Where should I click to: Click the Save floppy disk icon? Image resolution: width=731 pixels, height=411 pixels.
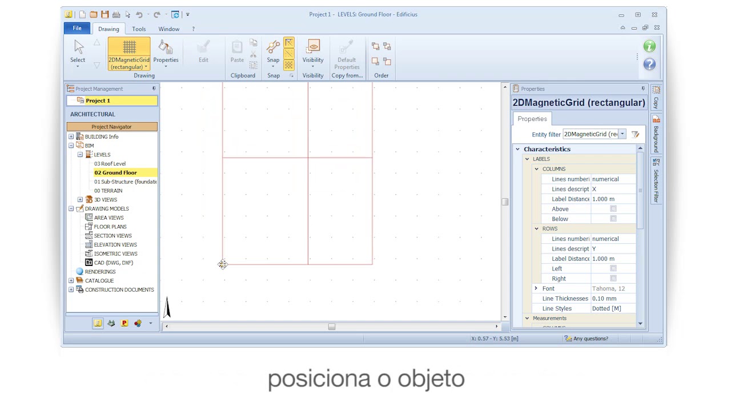pos(105,14)
